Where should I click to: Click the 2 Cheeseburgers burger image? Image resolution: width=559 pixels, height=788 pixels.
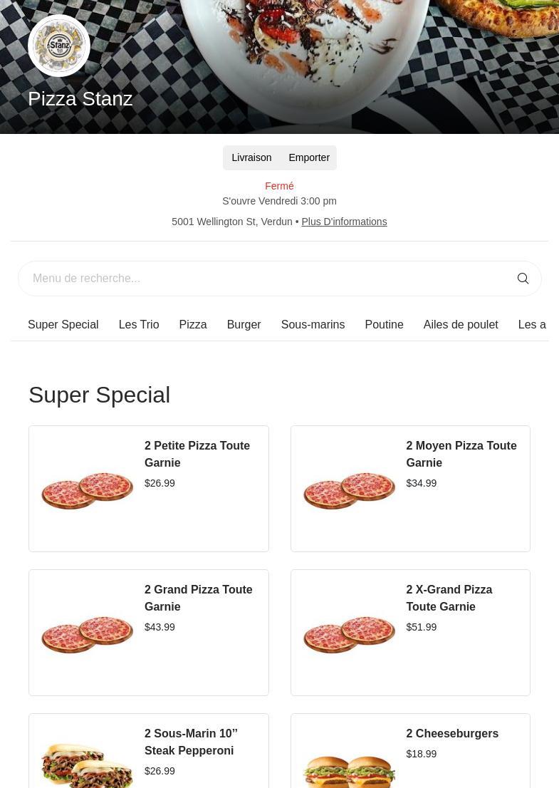pos(349,768)
